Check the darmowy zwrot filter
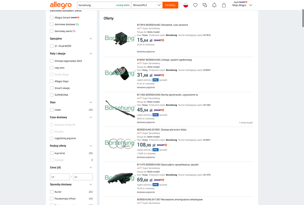Viewport: 304px width, 205px height. [x=51, y=31]
